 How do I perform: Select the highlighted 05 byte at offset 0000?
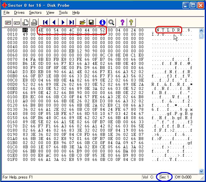point(25,30)
